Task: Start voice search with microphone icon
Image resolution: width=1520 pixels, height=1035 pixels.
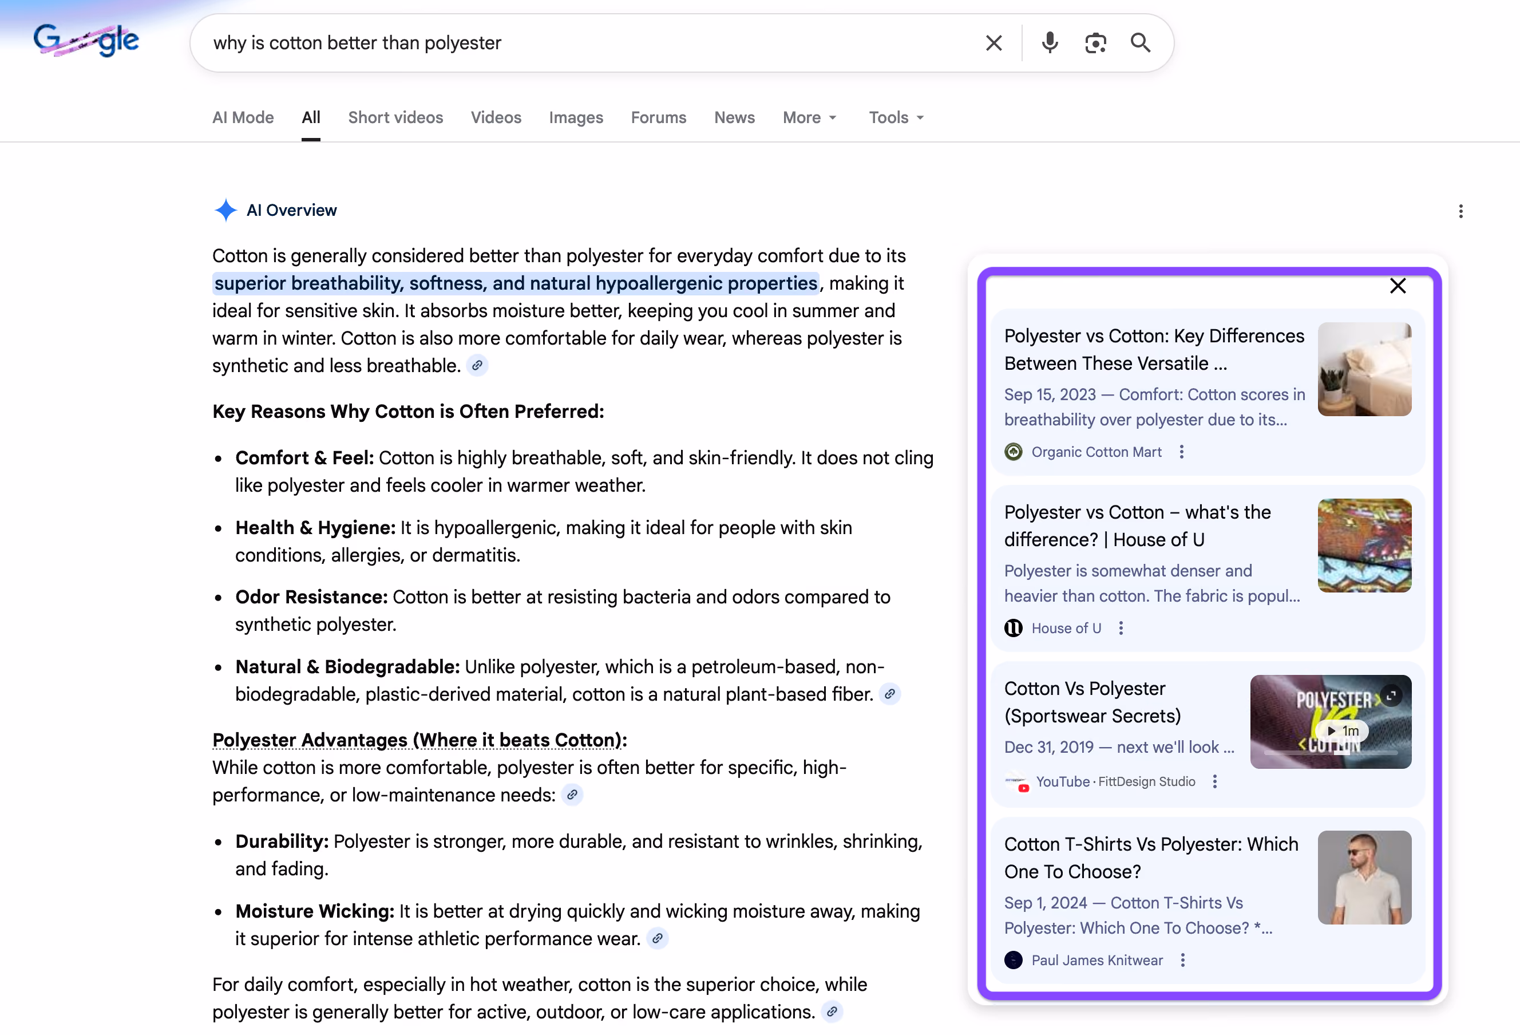Action: click(x=1049, y=43)
